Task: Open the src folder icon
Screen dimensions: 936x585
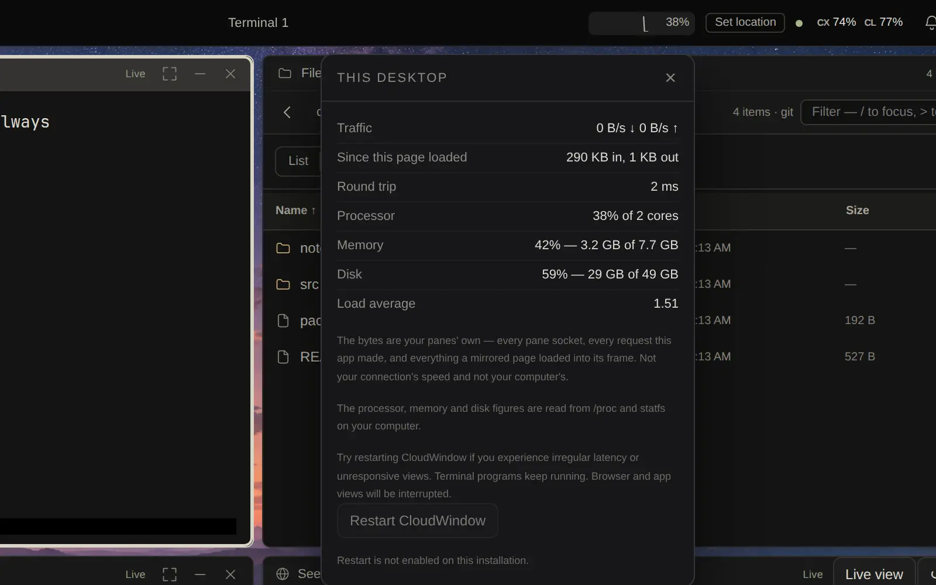Action: 283,284
